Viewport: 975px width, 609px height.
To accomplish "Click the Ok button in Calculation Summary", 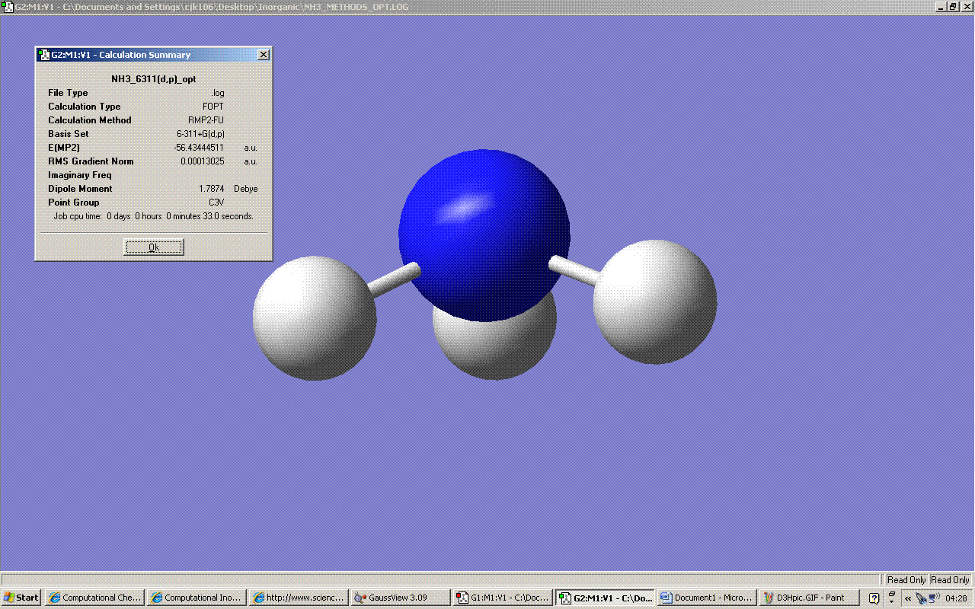I will 154,247.
